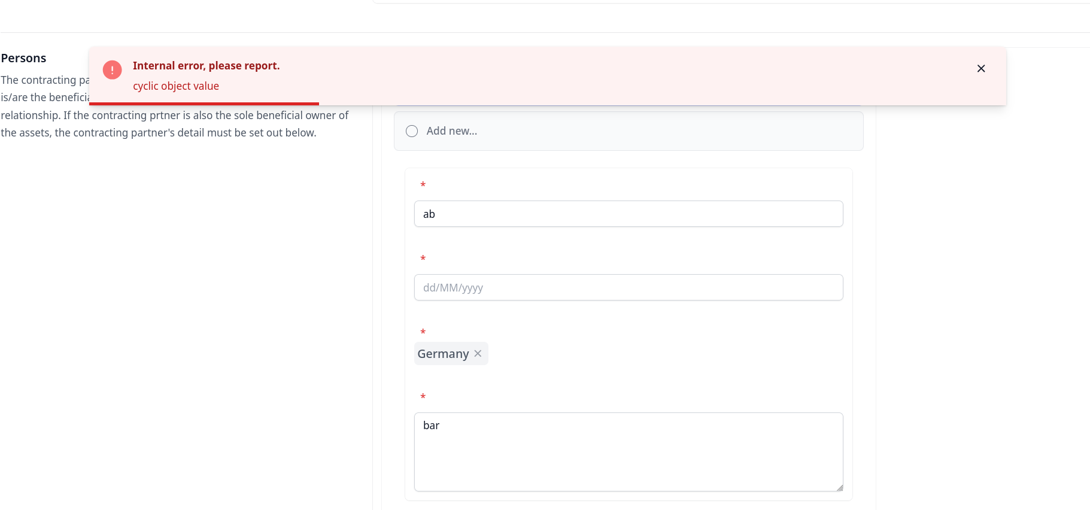The image size is (1090, 510).
Task: Click the Persons section heading
Action: (x=24, y=58)
